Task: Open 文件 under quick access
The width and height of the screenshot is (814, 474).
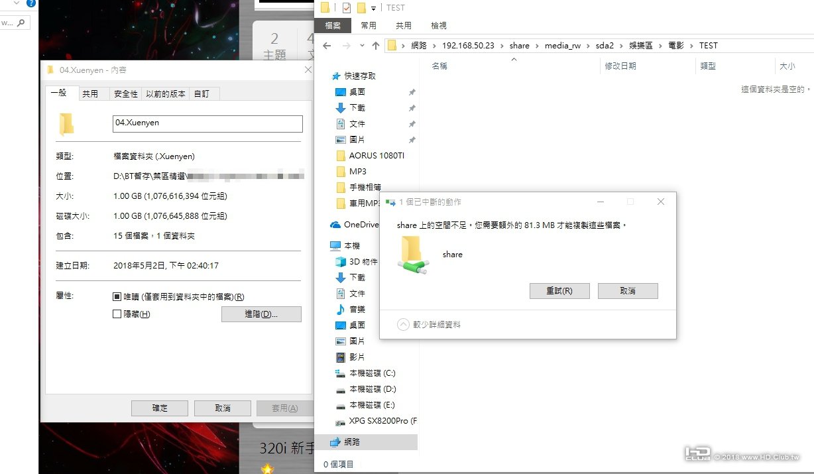Action: (357, 124)
